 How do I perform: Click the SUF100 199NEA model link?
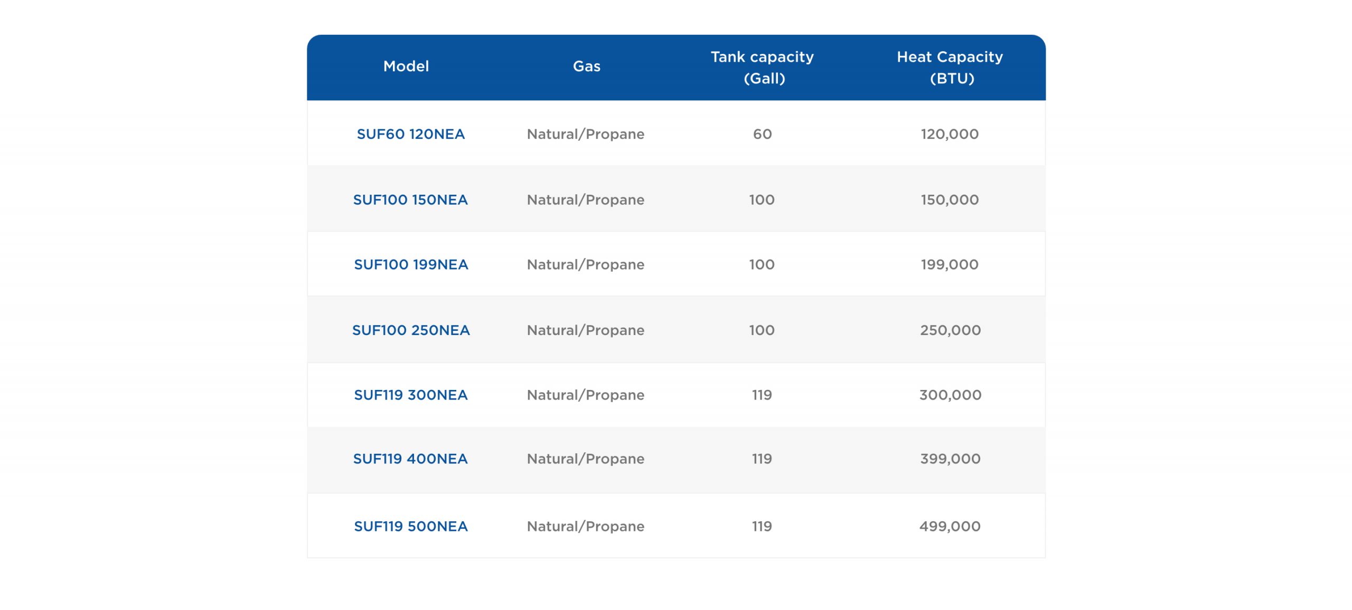pyautogui.click(x=410, y=264)
